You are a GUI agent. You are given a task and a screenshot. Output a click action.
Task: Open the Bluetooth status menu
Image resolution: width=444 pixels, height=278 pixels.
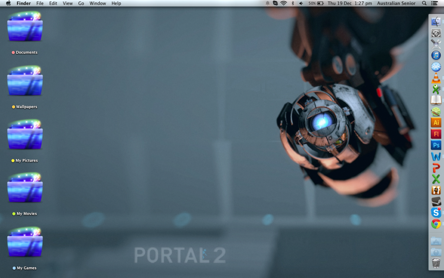293,3
